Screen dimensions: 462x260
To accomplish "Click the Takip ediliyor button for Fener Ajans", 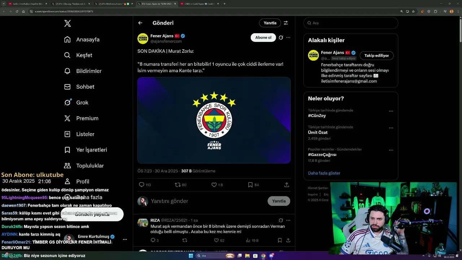I will click(x=376, y=56).
